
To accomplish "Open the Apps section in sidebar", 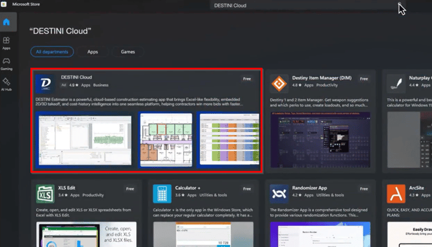I will pos(6,43).
